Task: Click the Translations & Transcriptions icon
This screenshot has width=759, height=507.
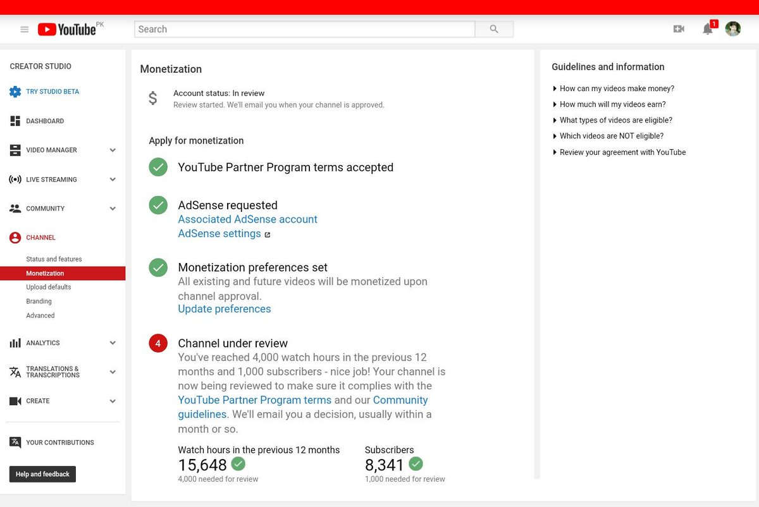Action: (15, 372)
